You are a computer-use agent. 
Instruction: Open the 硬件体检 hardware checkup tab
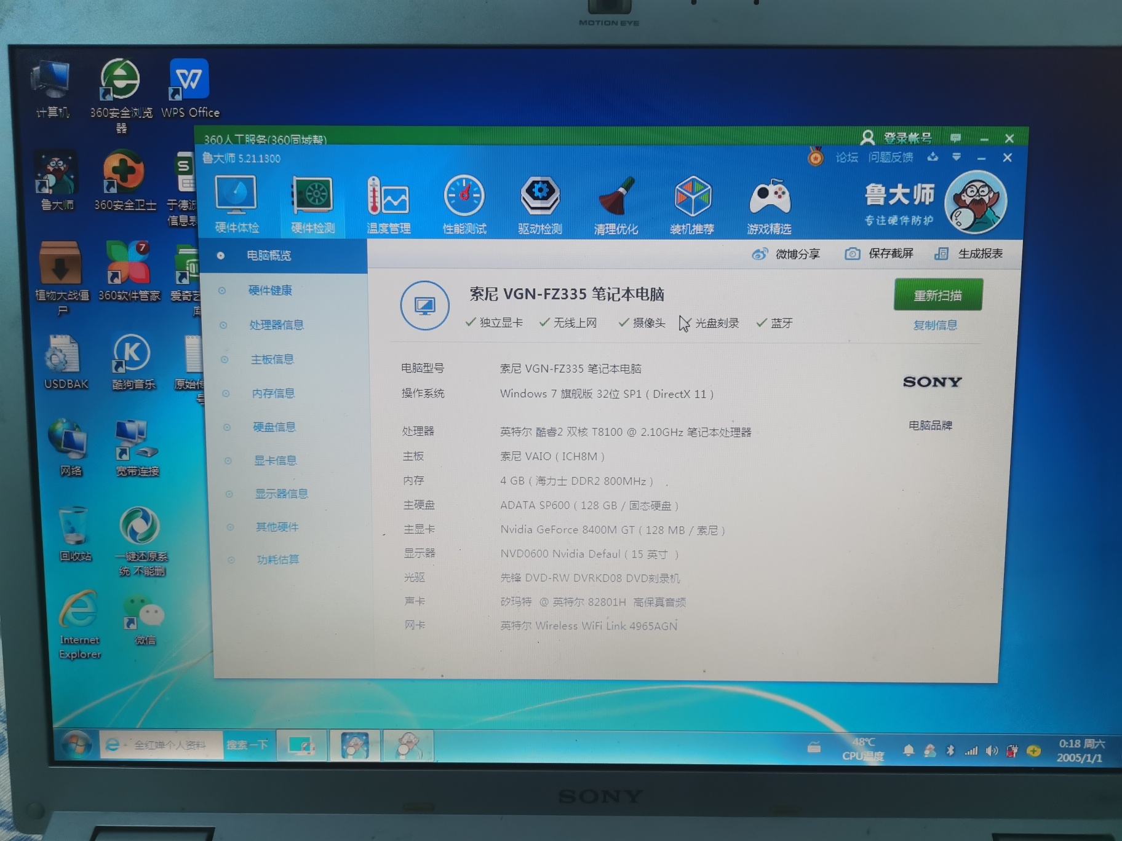[x=237, y=205]
